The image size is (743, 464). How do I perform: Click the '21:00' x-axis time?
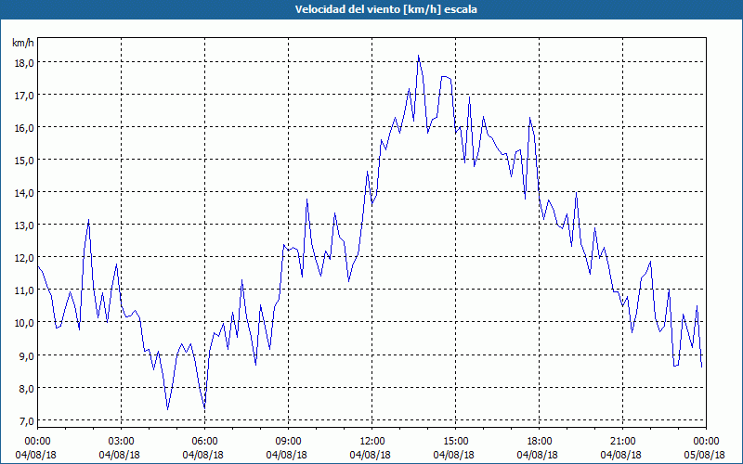(x=622, y=442)
